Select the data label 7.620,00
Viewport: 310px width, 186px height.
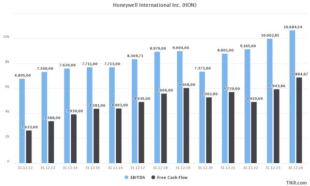pyautogui.click(x=68, y=65)
